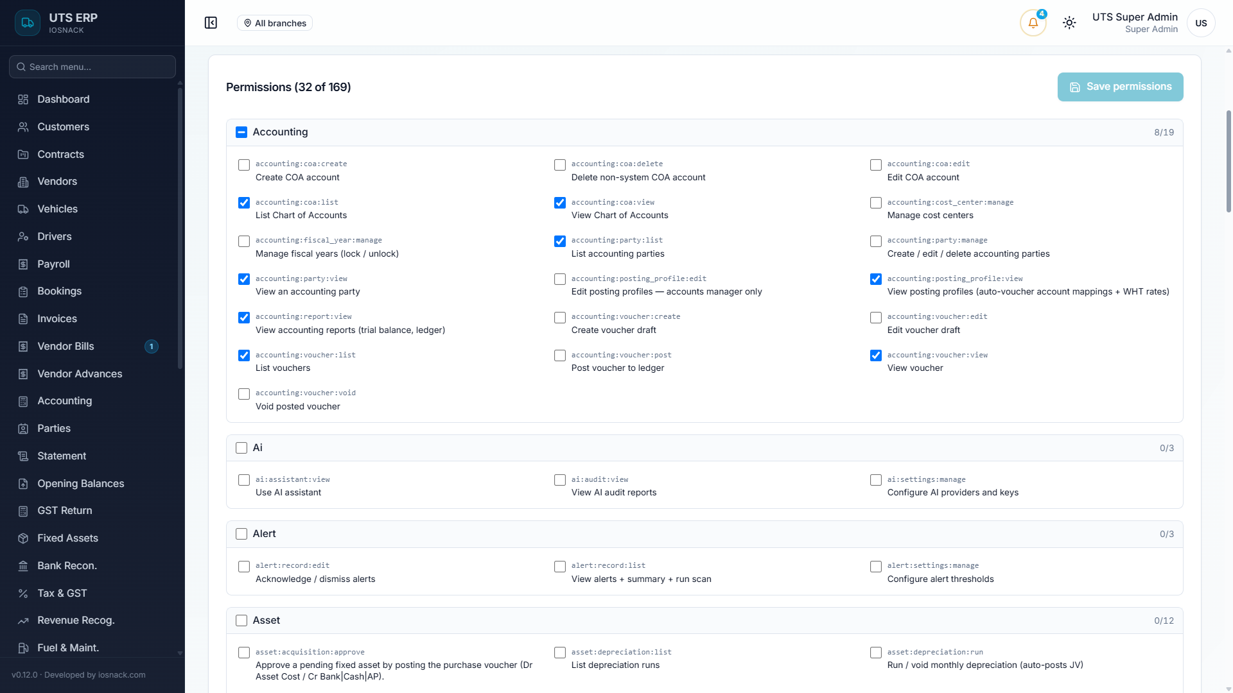Image resolution: width=1233 pixels, height=693 pixels.
Task: Click the Drivers person icon
Action: [x=23, y=237]
